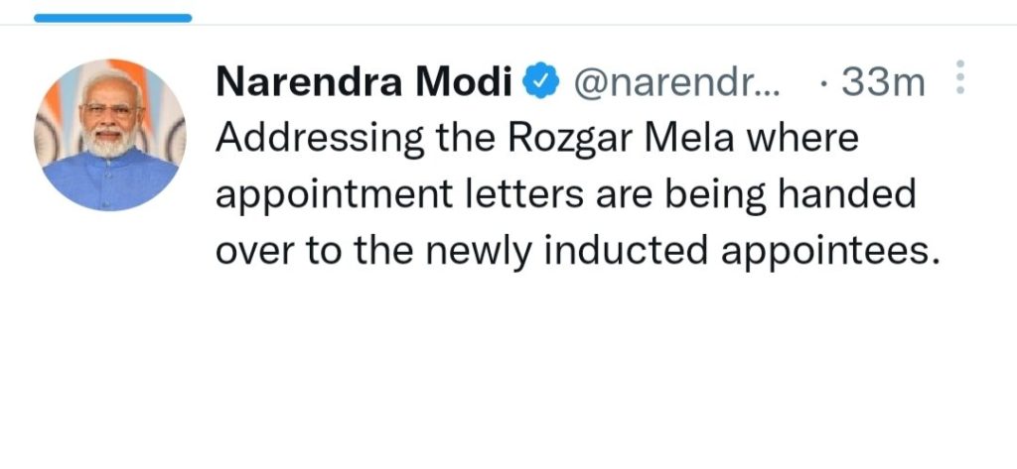This screenshot has width=1017, height=469.
Task: Click the blue verified badge
Action: click(x=539, y=83)
